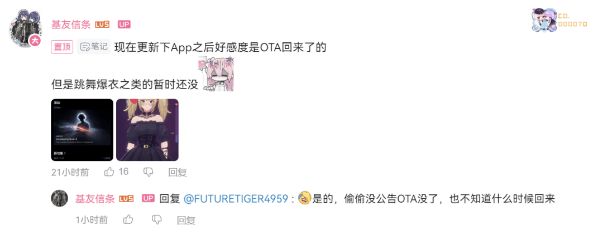Click the 置顶 pinned label
603x235 pixels.
point(63,47)
